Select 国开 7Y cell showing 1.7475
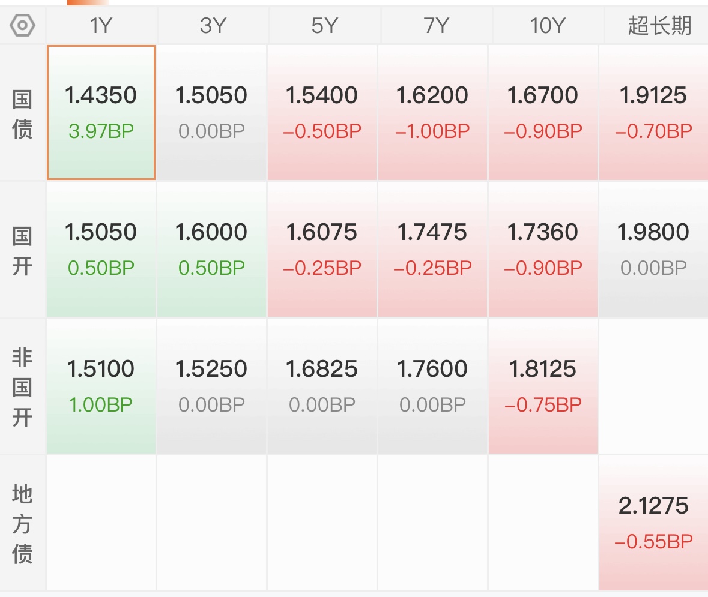Image resolution: width=708 pixels, height=597 pixels. [432, 250]
